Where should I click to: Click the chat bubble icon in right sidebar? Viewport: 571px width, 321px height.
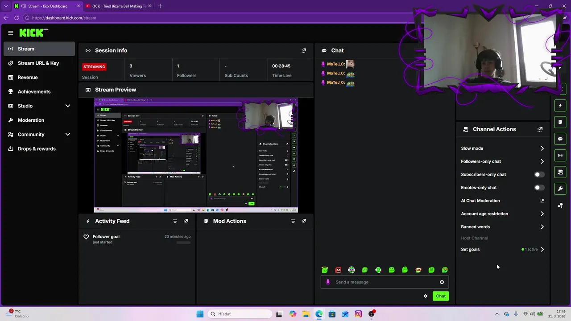click(x=560, y=139)
